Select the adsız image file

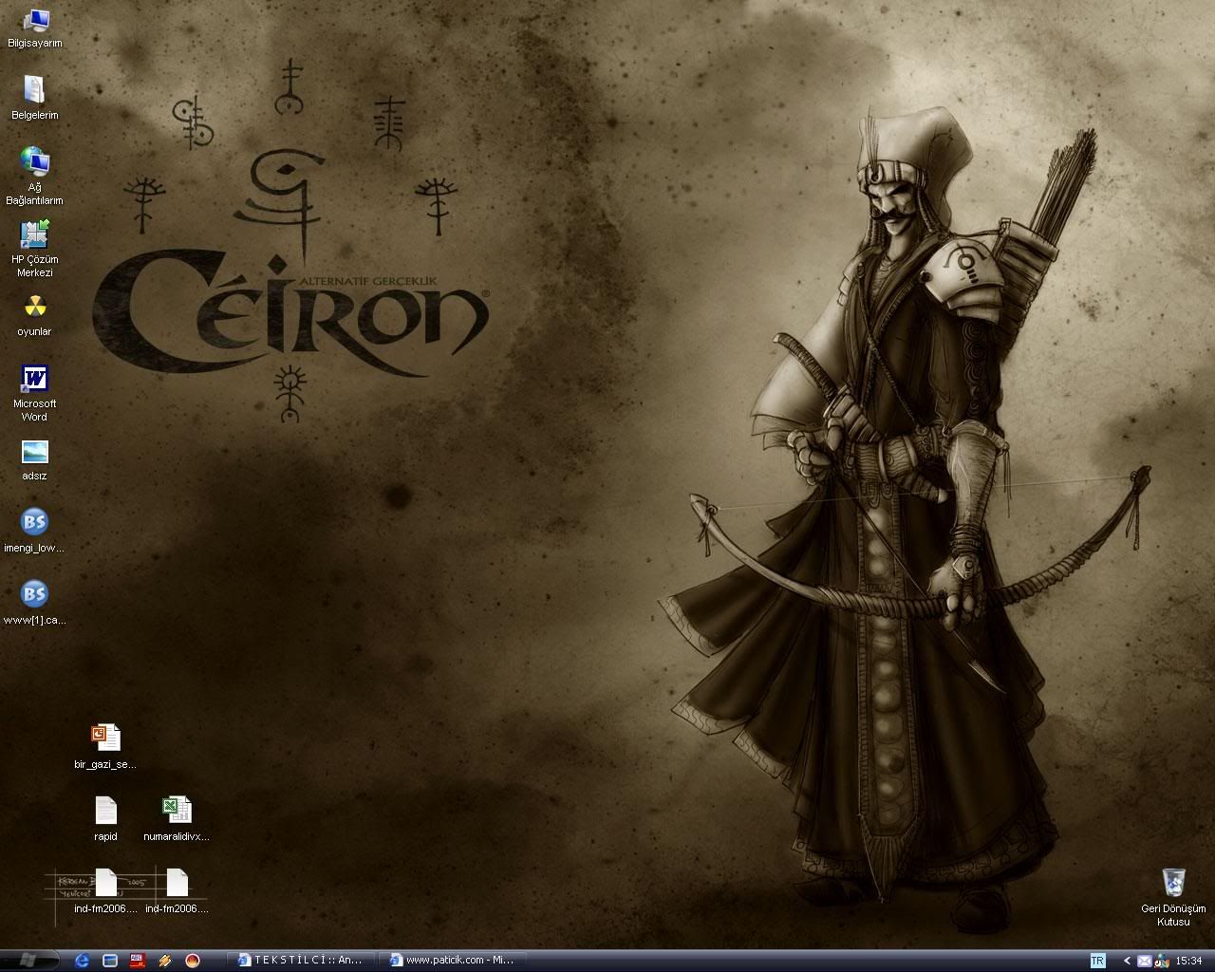34,460
